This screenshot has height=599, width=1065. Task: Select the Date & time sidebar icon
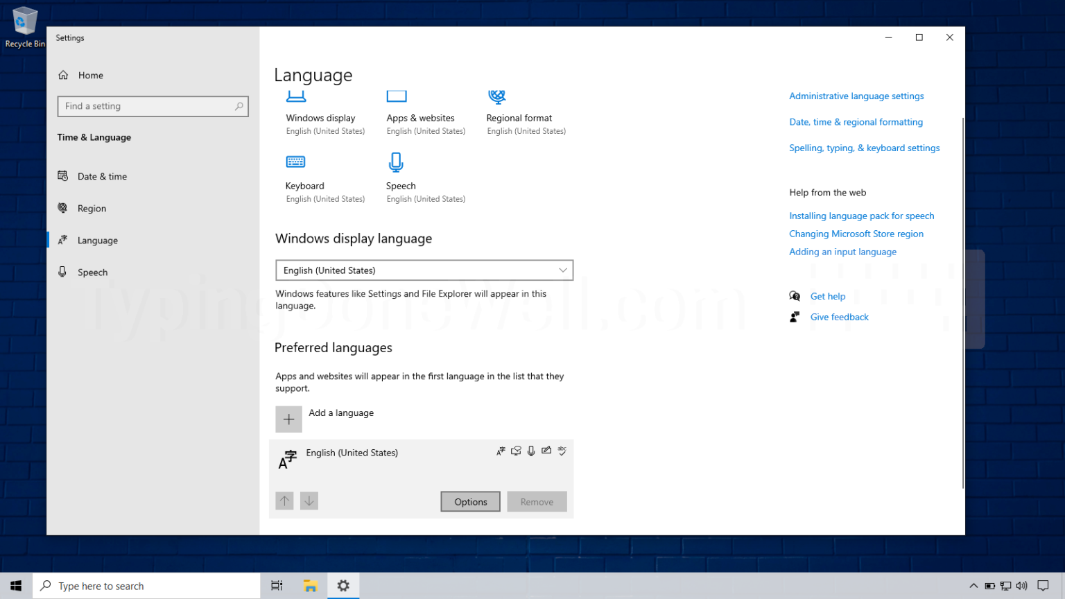click(x=62, y=176)
